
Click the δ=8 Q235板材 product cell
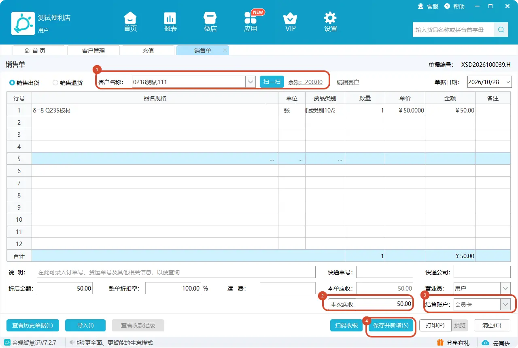[x=155, y=110]
